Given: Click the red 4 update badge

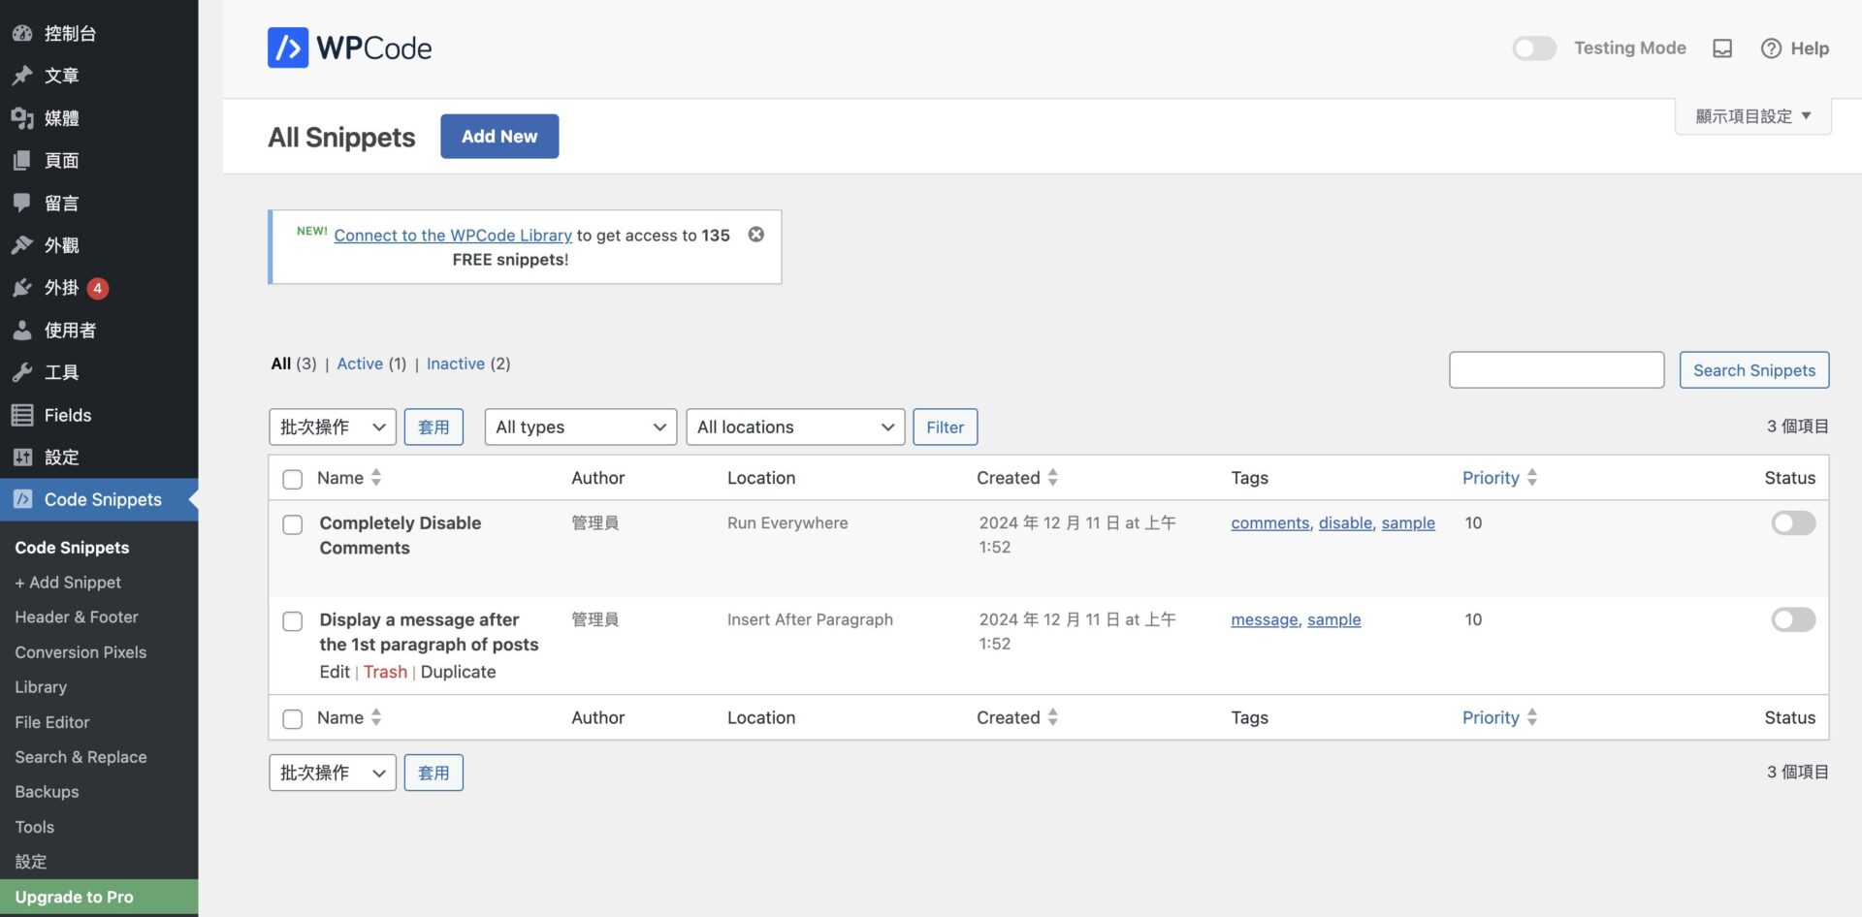Looking at the screenshot, I should pos(97,288).
